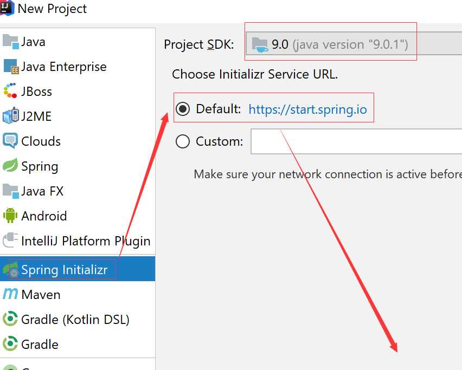Click the Clouds speech bubble icon
The image size is (462, 370).
point(10,141)
